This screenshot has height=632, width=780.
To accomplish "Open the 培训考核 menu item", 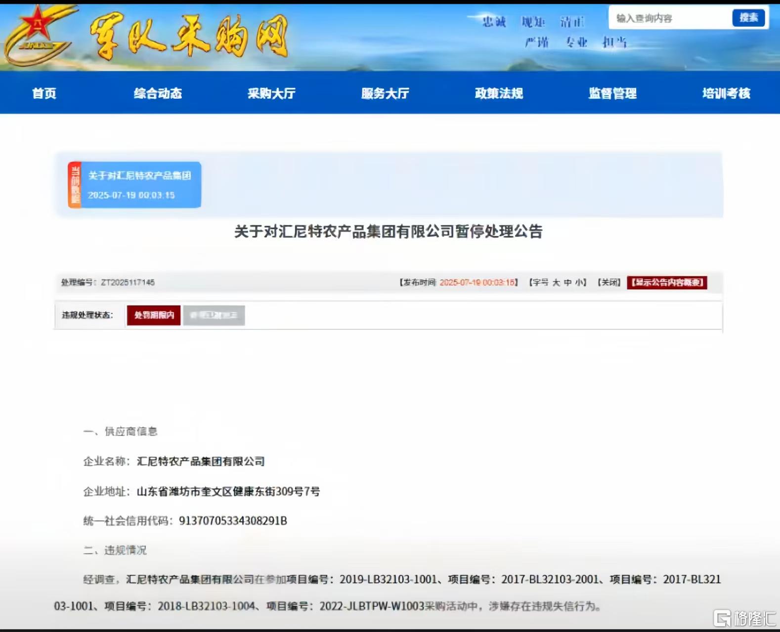I will click(x=727, y=93).
